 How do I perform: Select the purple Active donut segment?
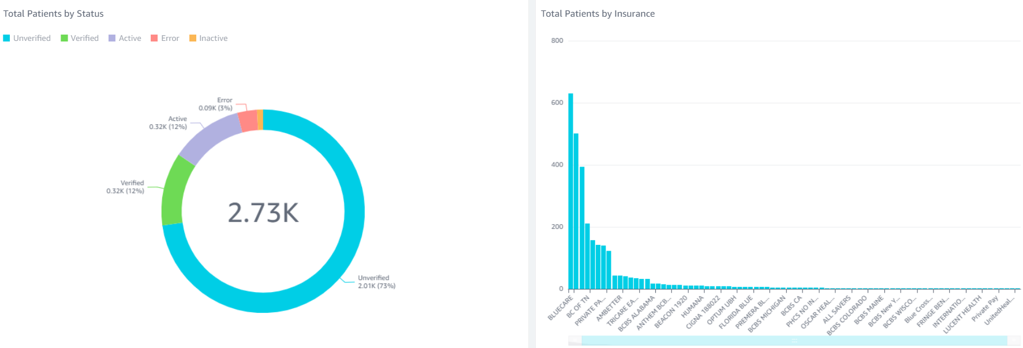point(210,137)
